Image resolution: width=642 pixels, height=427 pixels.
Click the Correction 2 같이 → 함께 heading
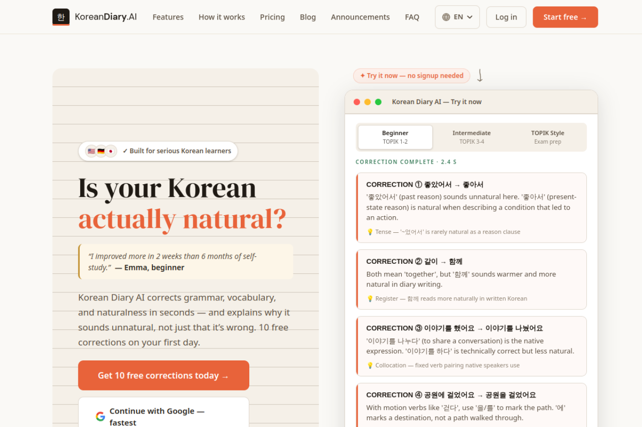point(414,261)
